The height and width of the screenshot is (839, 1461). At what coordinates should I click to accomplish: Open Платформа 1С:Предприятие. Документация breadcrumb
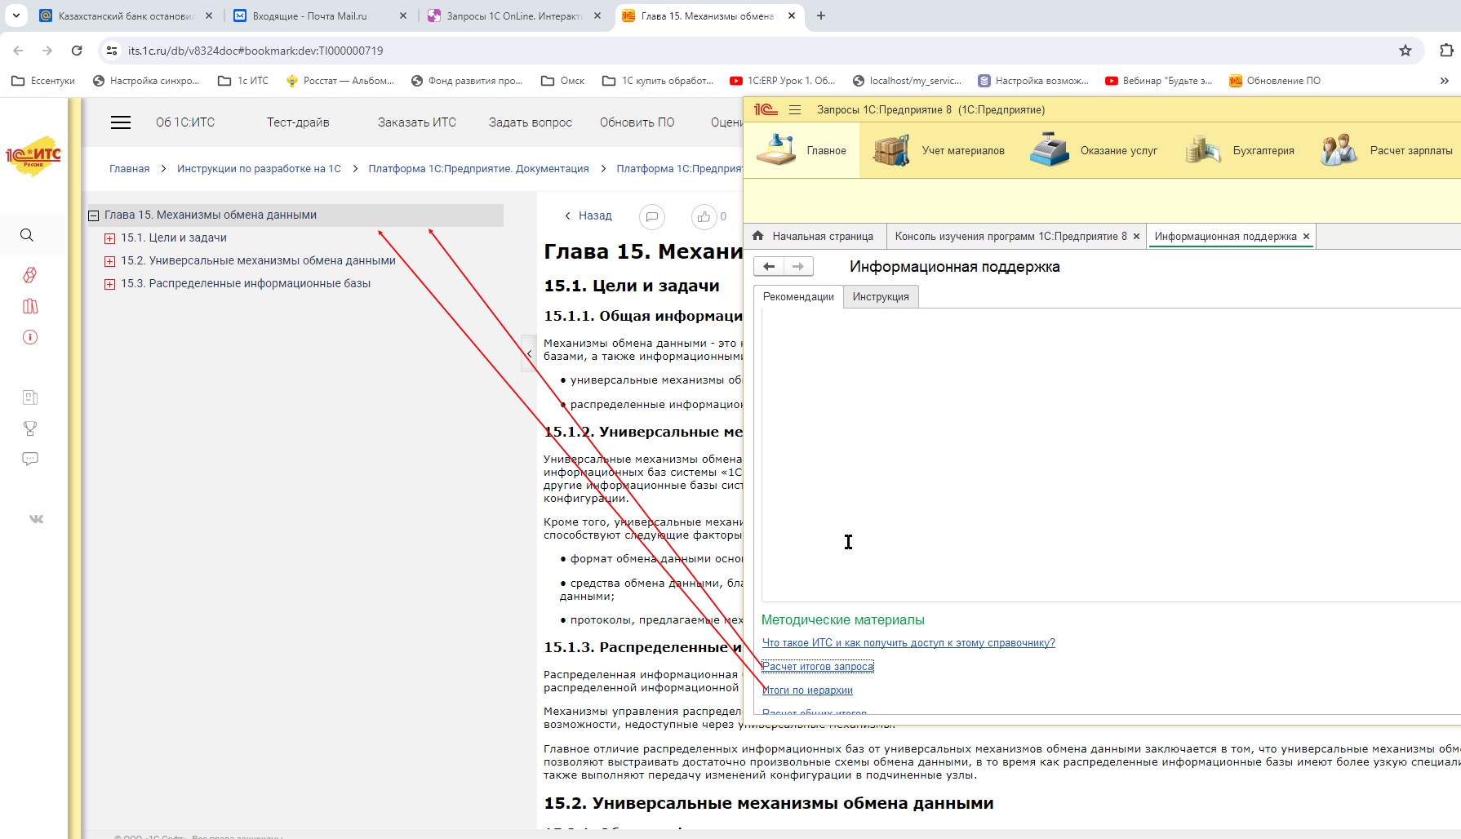(478, 169)
